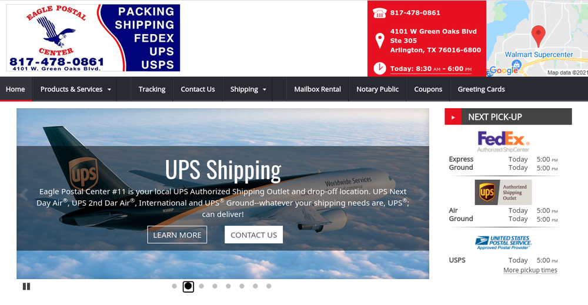The height and width of the screenshot is (305, 588).
Task: Select the third slideshow dot indicator
Action: pyautogui.click(x=201, y=286)
